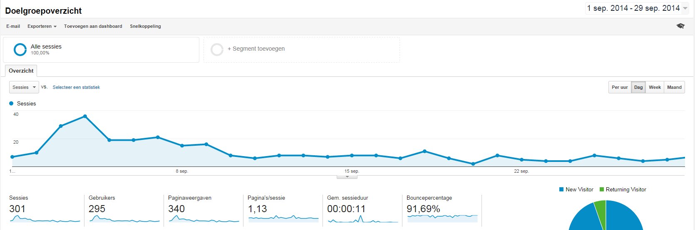The height and width of the screenshot is (230, 695).
Task: Open the date range picker dropdown
Action: [x=636, y=8]
